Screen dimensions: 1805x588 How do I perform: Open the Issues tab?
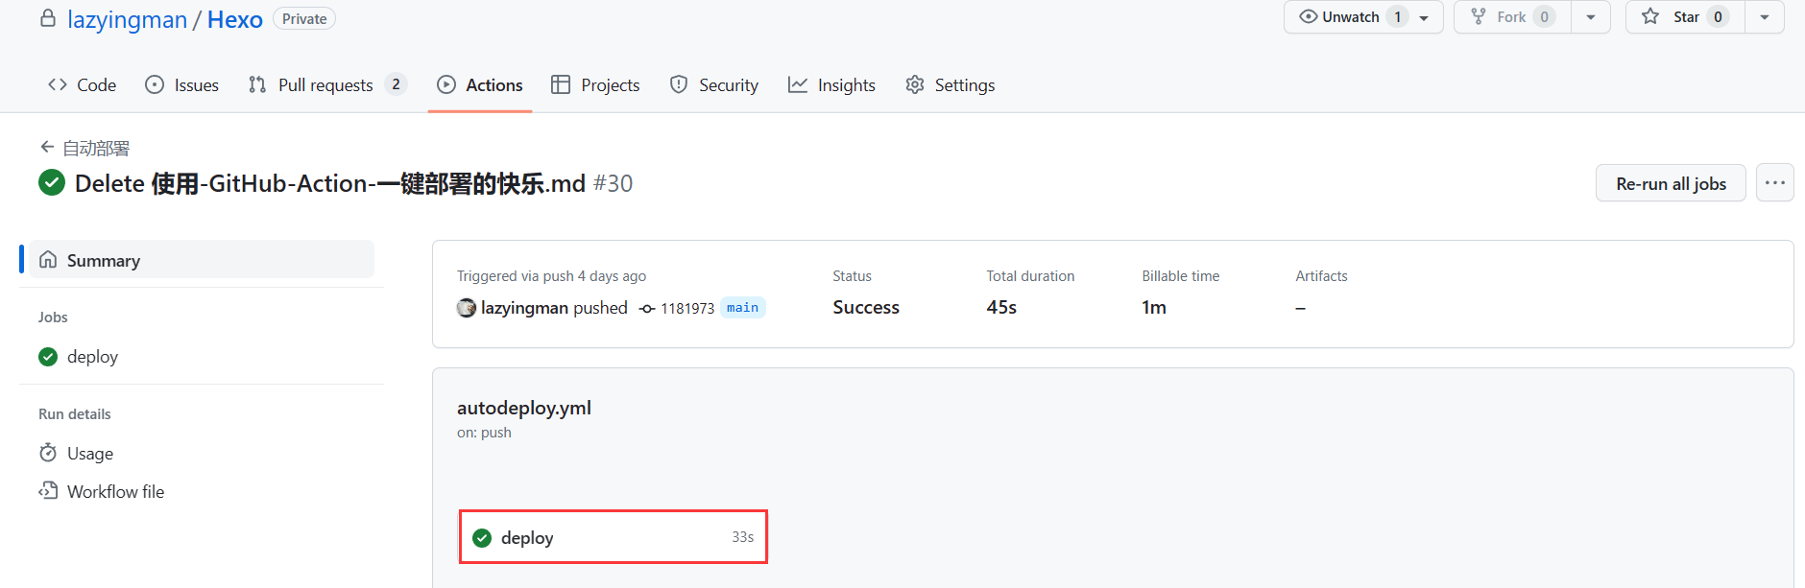click(x=182, y=84)
